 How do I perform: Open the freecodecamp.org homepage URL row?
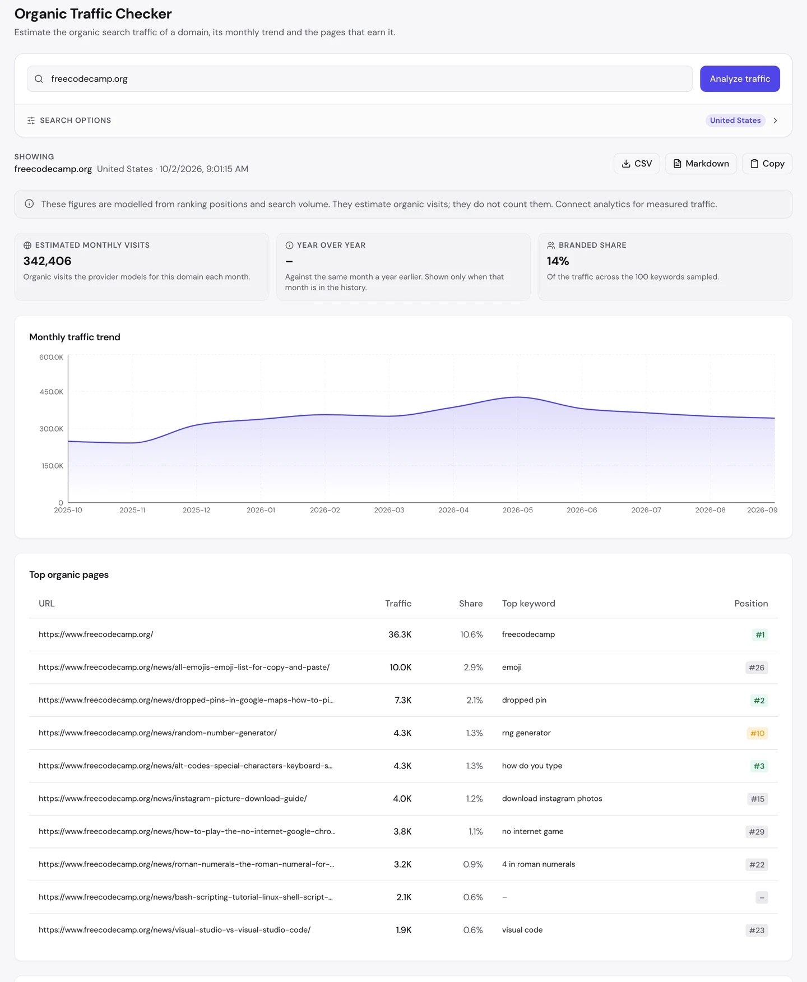[96, 634]
